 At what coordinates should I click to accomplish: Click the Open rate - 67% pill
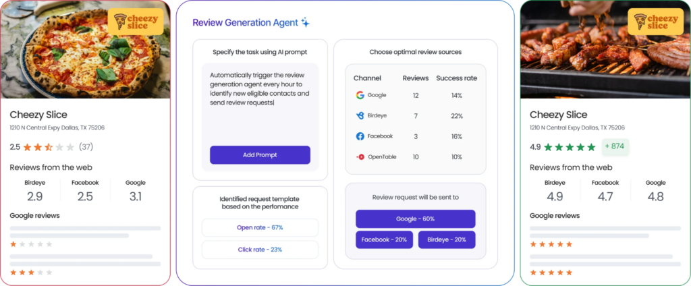pyautogui.click(x=260, y=228)
